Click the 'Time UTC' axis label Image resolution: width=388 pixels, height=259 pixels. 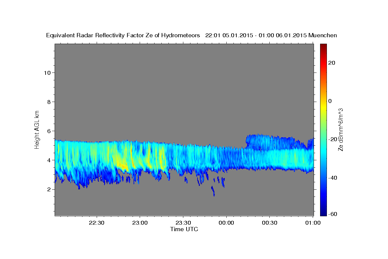click(184, 229)
